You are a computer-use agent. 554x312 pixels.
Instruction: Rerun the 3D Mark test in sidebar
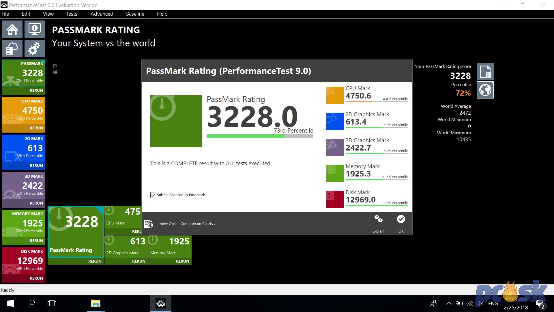coord(36,203)
